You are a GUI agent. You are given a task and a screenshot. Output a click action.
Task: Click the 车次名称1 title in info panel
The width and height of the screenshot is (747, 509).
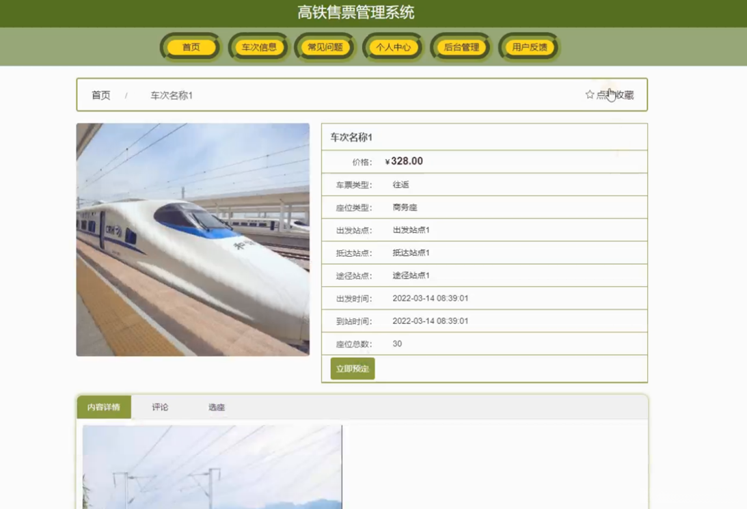pyautogui.click(x=351, y=137)
